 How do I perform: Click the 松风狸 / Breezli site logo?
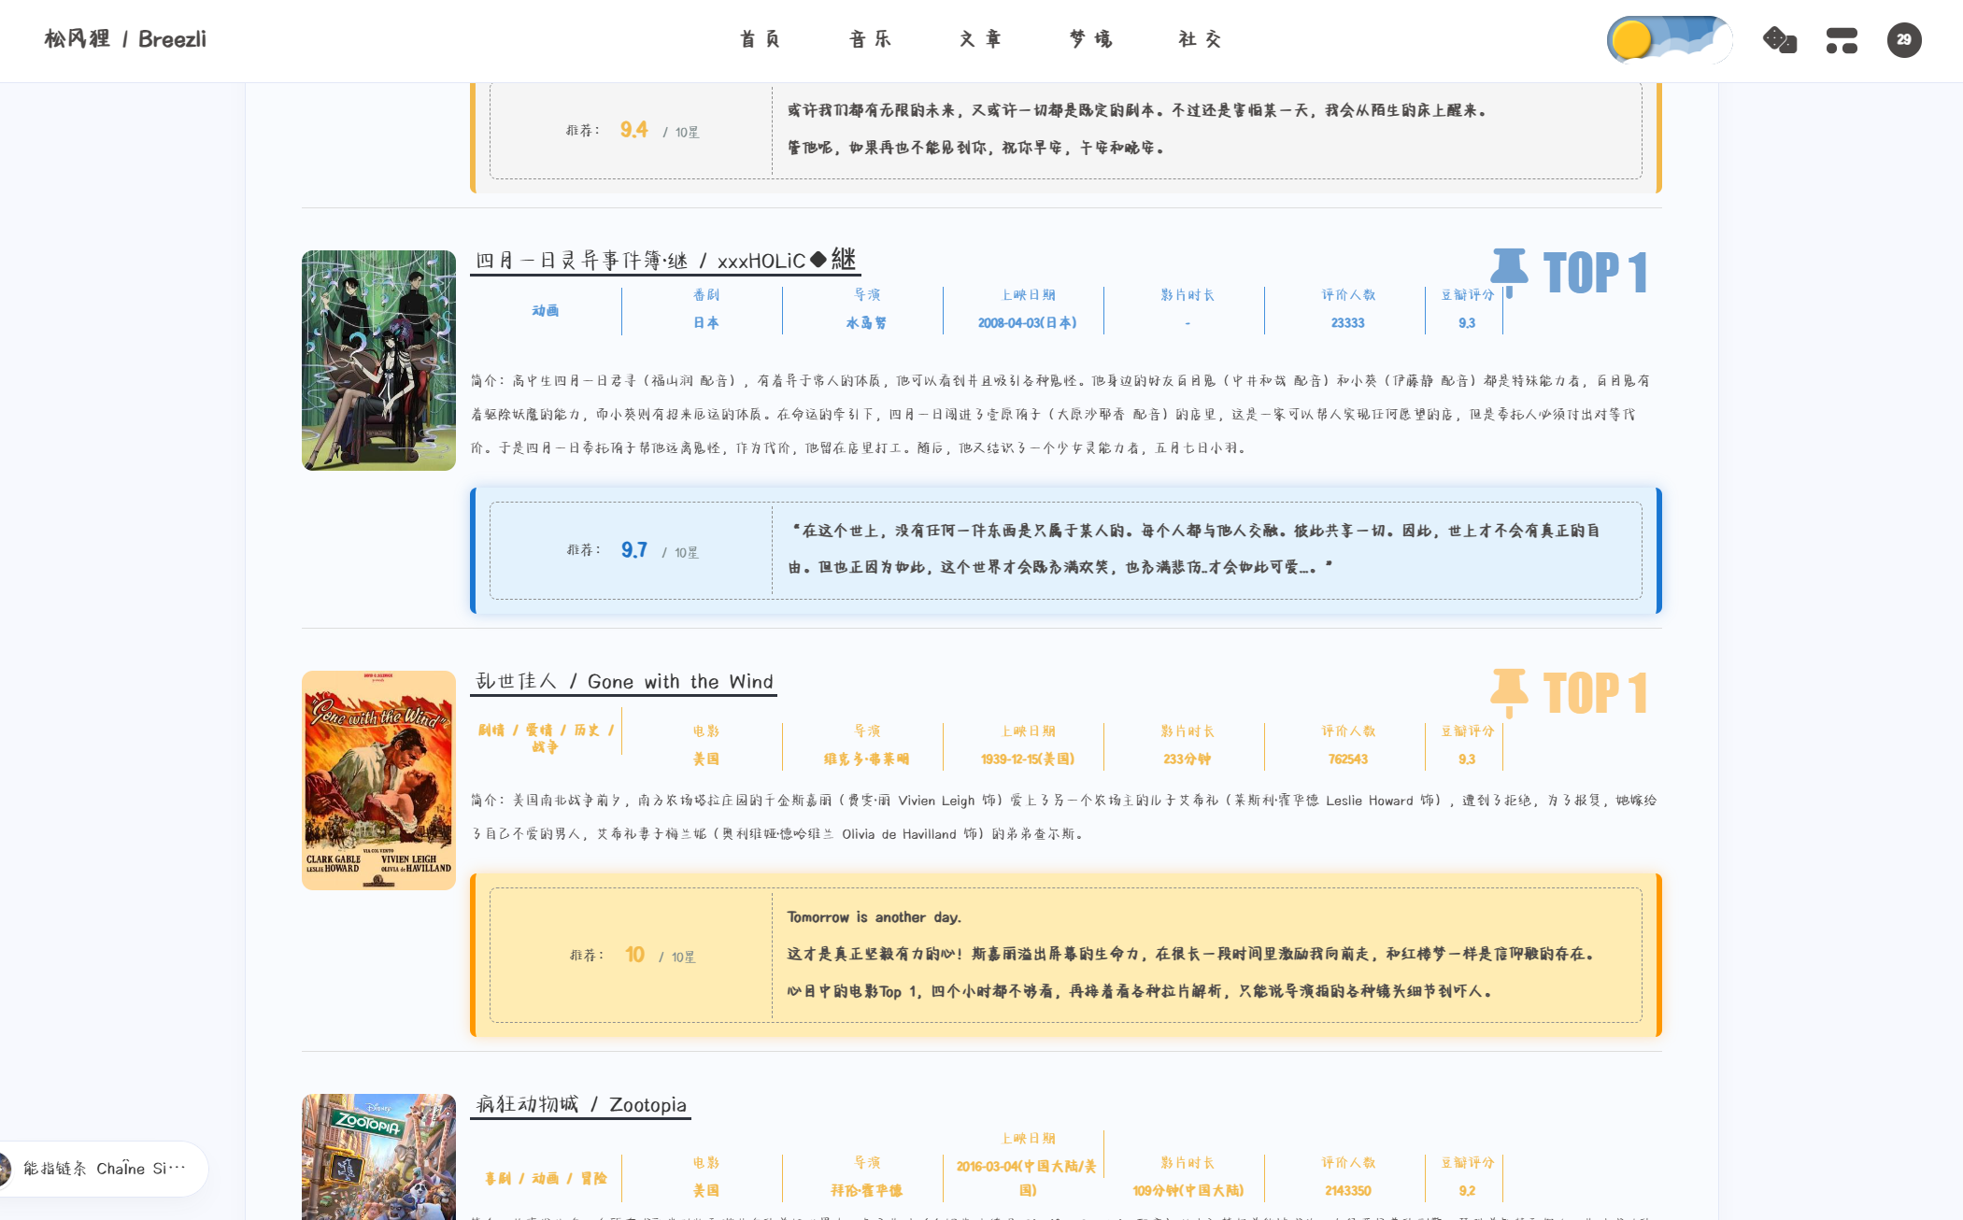(x=125, y=39)
